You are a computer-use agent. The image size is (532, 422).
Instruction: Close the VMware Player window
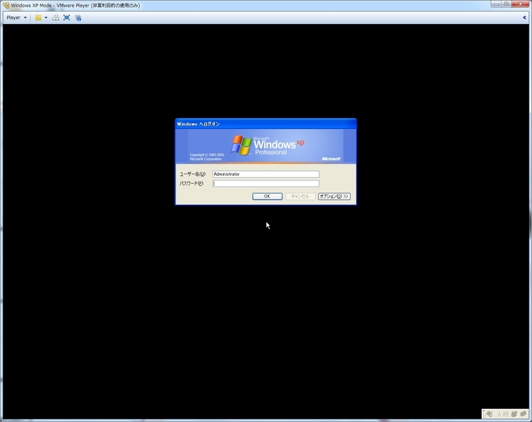click(x=521, y=4)
